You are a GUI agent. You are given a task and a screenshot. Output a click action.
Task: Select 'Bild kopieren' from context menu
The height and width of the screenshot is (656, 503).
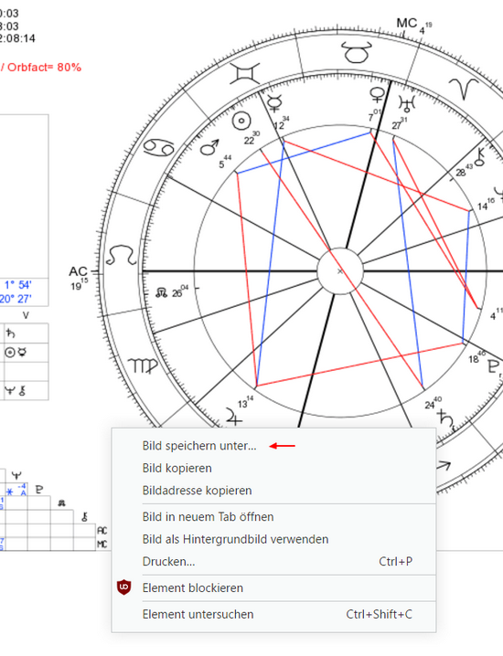[x=273, y=468]
